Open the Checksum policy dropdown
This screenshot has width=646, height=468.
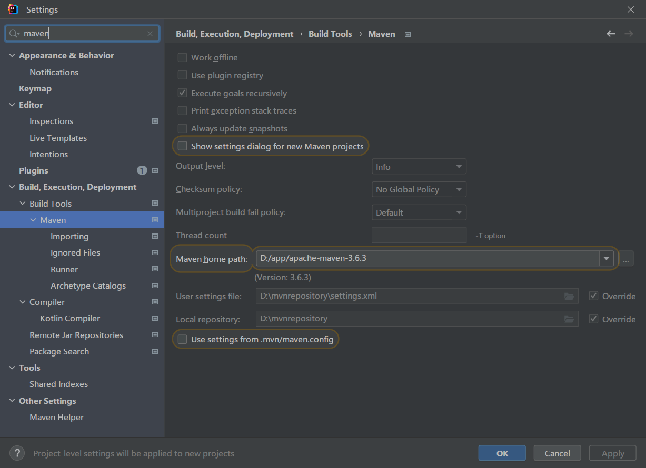coord(419,189)
